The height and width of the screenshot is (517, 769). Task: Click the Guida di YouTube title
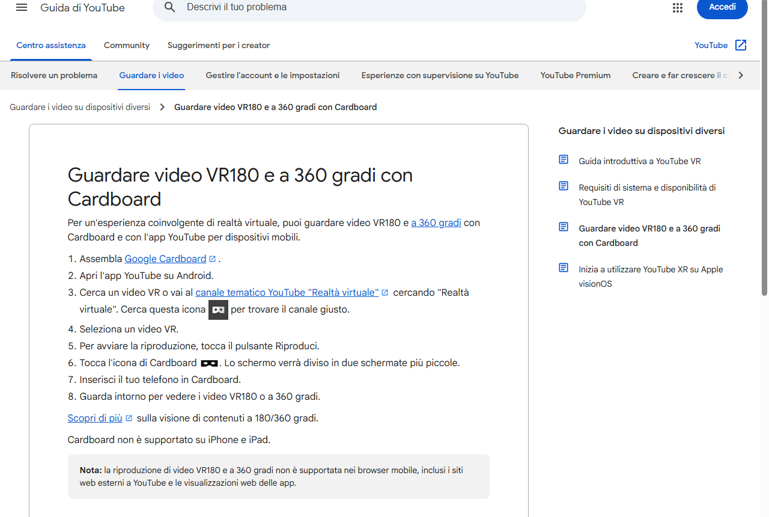[82, 8]
